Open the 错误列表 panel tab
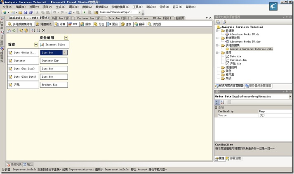This screenshot has height=174, width=294. pos(14,164)
